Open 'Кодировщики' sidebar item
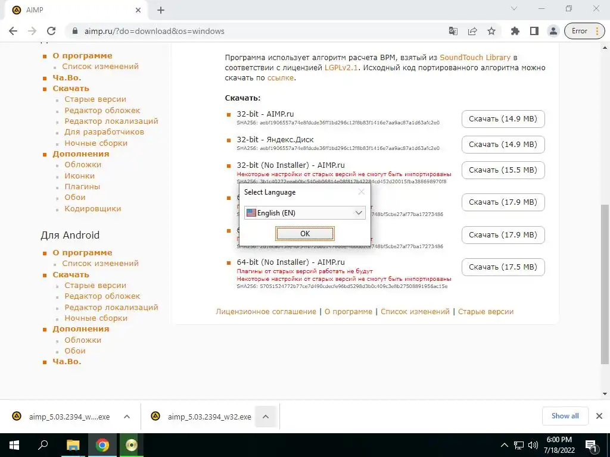This screenshot has height=457, width=610. pyautogui.click(x=92, y=209)
